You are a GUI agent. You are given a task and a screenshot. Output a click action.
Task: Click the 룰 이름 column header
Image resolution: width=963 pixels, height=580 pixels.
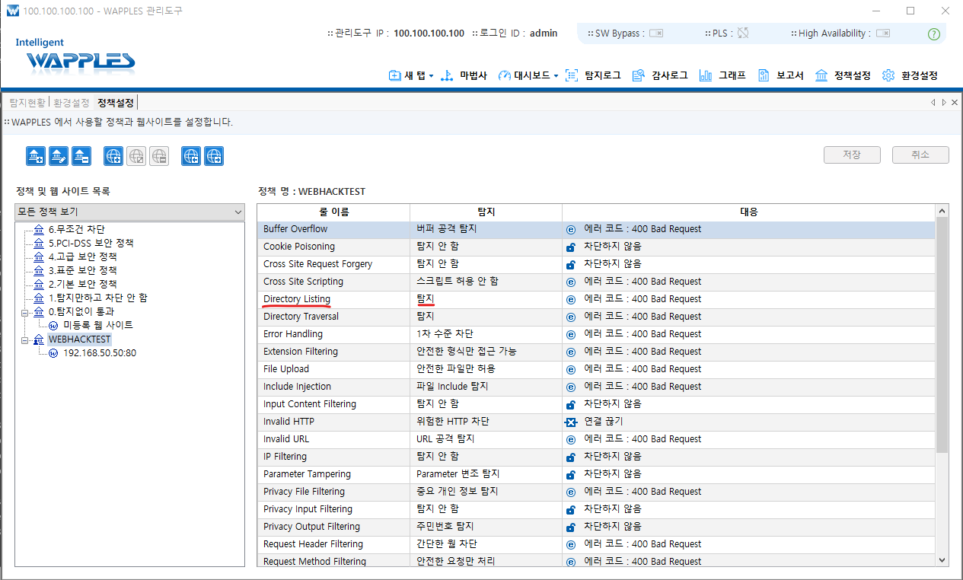333,212
